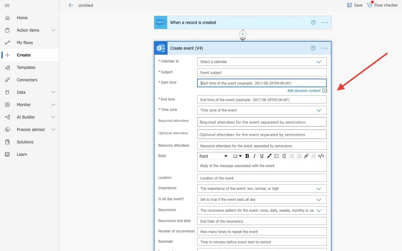Viewport: 402px width, 251px height.
Task: Click the Location input field
Action: pos(262,178)
